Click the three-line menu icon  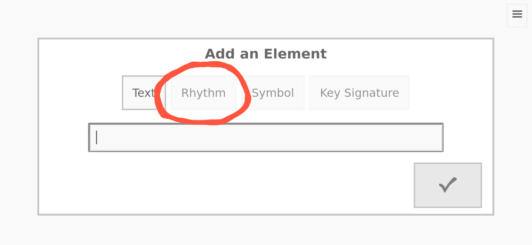click(517, 15)
